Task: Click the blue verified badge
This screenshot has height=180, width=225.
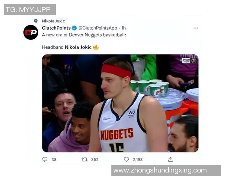Action: click(x=74, y=28)
